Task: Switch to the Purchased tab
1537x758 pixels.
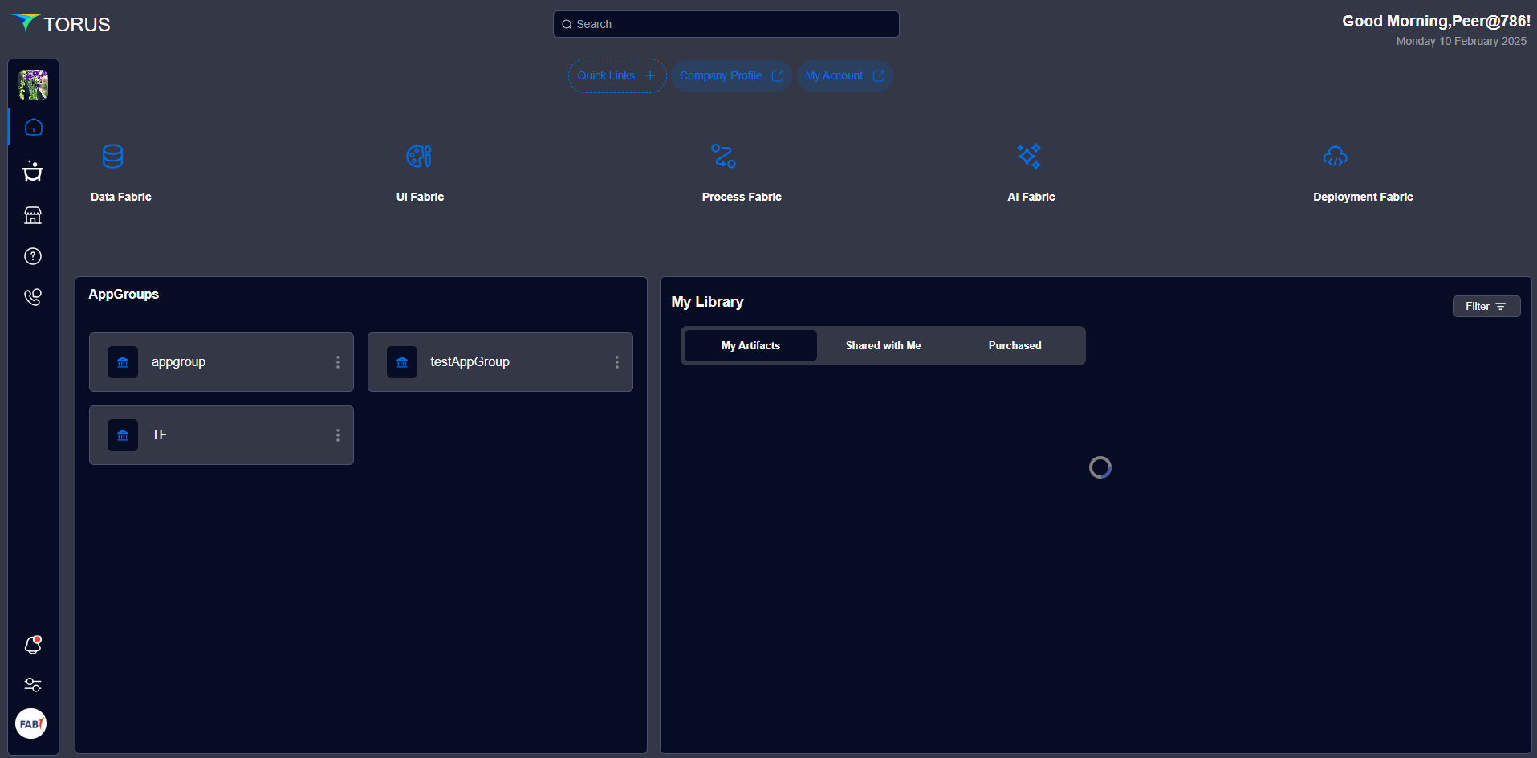Action: pyautogui.click(x=1015, y=346)
